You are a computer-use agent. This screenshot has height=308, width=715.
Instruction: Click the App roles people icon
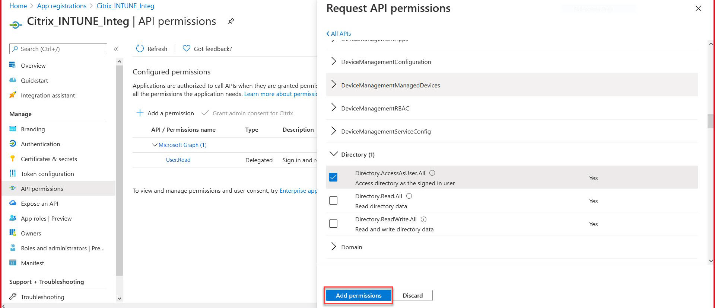(13, 218)
